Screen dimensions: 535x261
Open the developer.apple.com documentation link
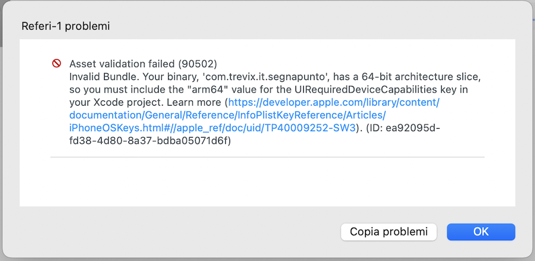point(334,103)
